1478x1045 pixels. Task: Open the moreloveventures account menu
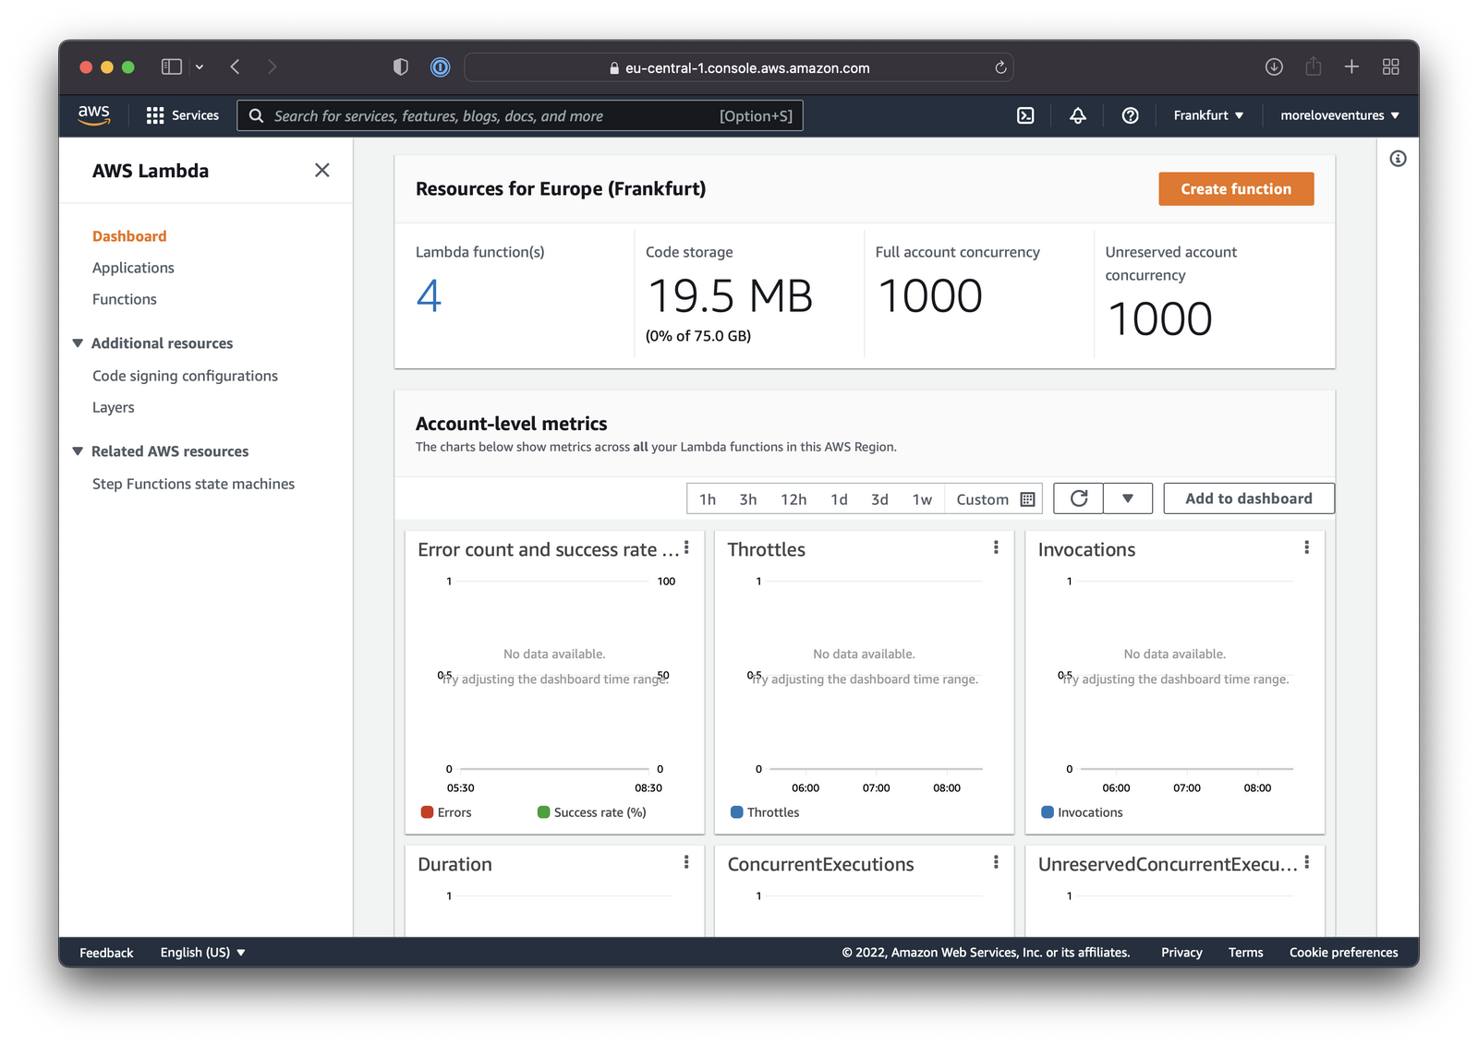(1338, 115)
